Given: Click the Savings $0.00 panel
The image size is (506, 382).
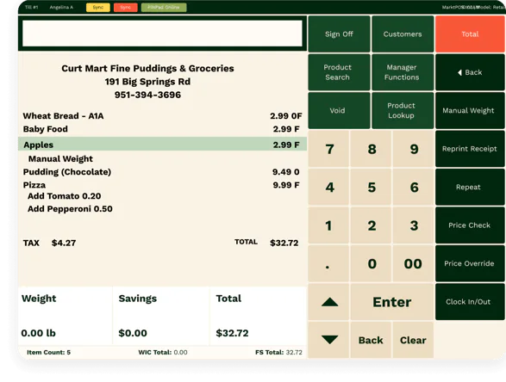Looking at the screenshot, I should pyautogui.click(x=161, y=316).
